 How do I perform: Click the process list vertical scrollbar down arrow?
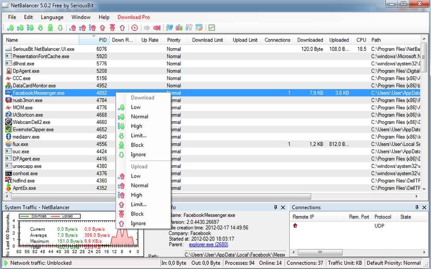point(424,189)
